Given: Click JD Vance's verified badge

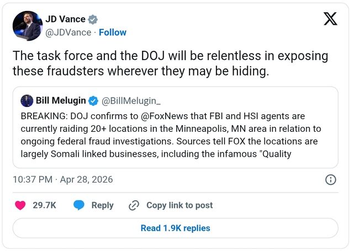Looking at the screenshot, I should point(93,19).
